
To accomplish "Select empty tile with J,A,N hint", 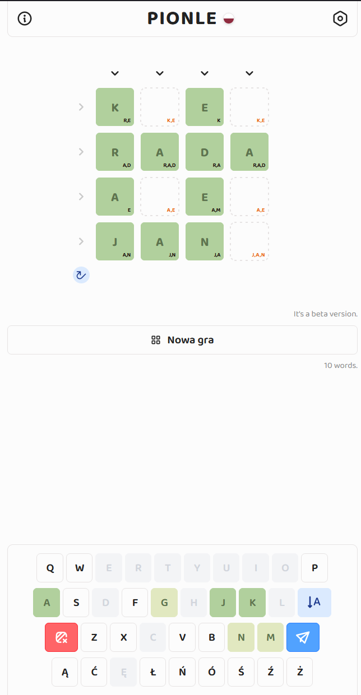I will [249, 241].
